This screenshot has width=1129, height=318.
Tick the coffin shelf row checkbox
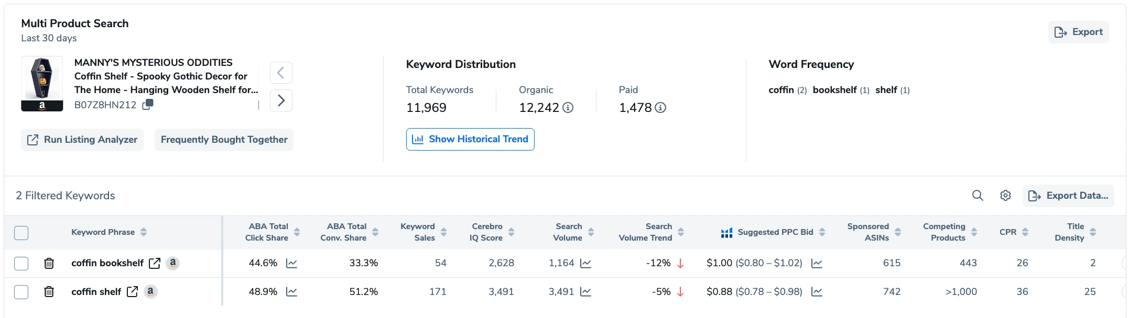[x=21, y=292]
